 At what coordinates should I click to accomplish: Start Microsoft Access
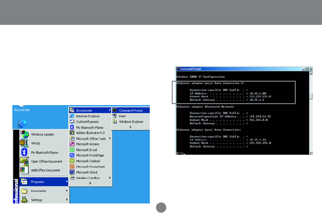coord(90,144)
